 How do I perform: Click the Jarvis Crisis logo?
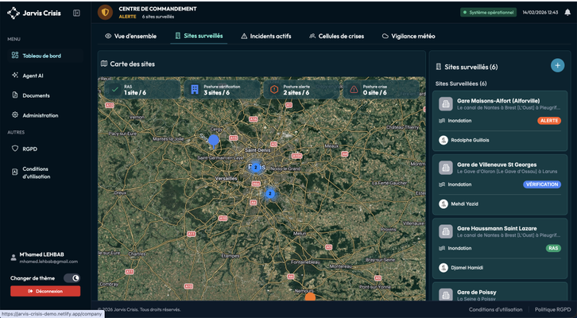(x=14, y=13)
